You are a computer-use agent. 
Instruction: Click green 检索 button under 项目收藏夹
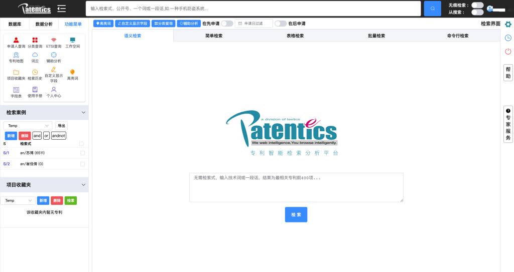click(71, 201)
